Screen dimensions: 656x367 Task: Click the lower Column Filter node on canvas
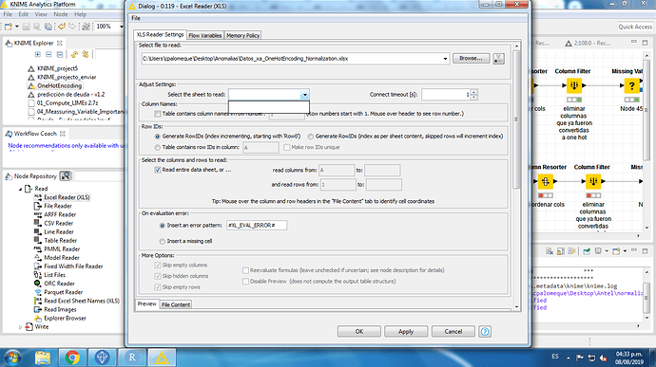pyautogui.click(x=593, y=181)
